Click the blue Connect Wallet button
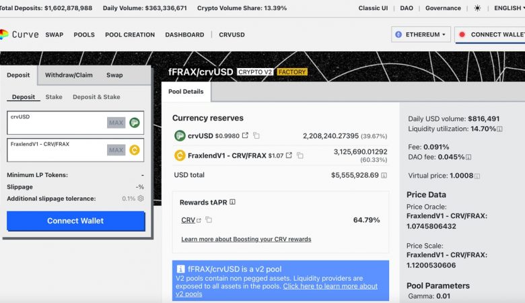 pyautogui.click(x=75, y=221)
